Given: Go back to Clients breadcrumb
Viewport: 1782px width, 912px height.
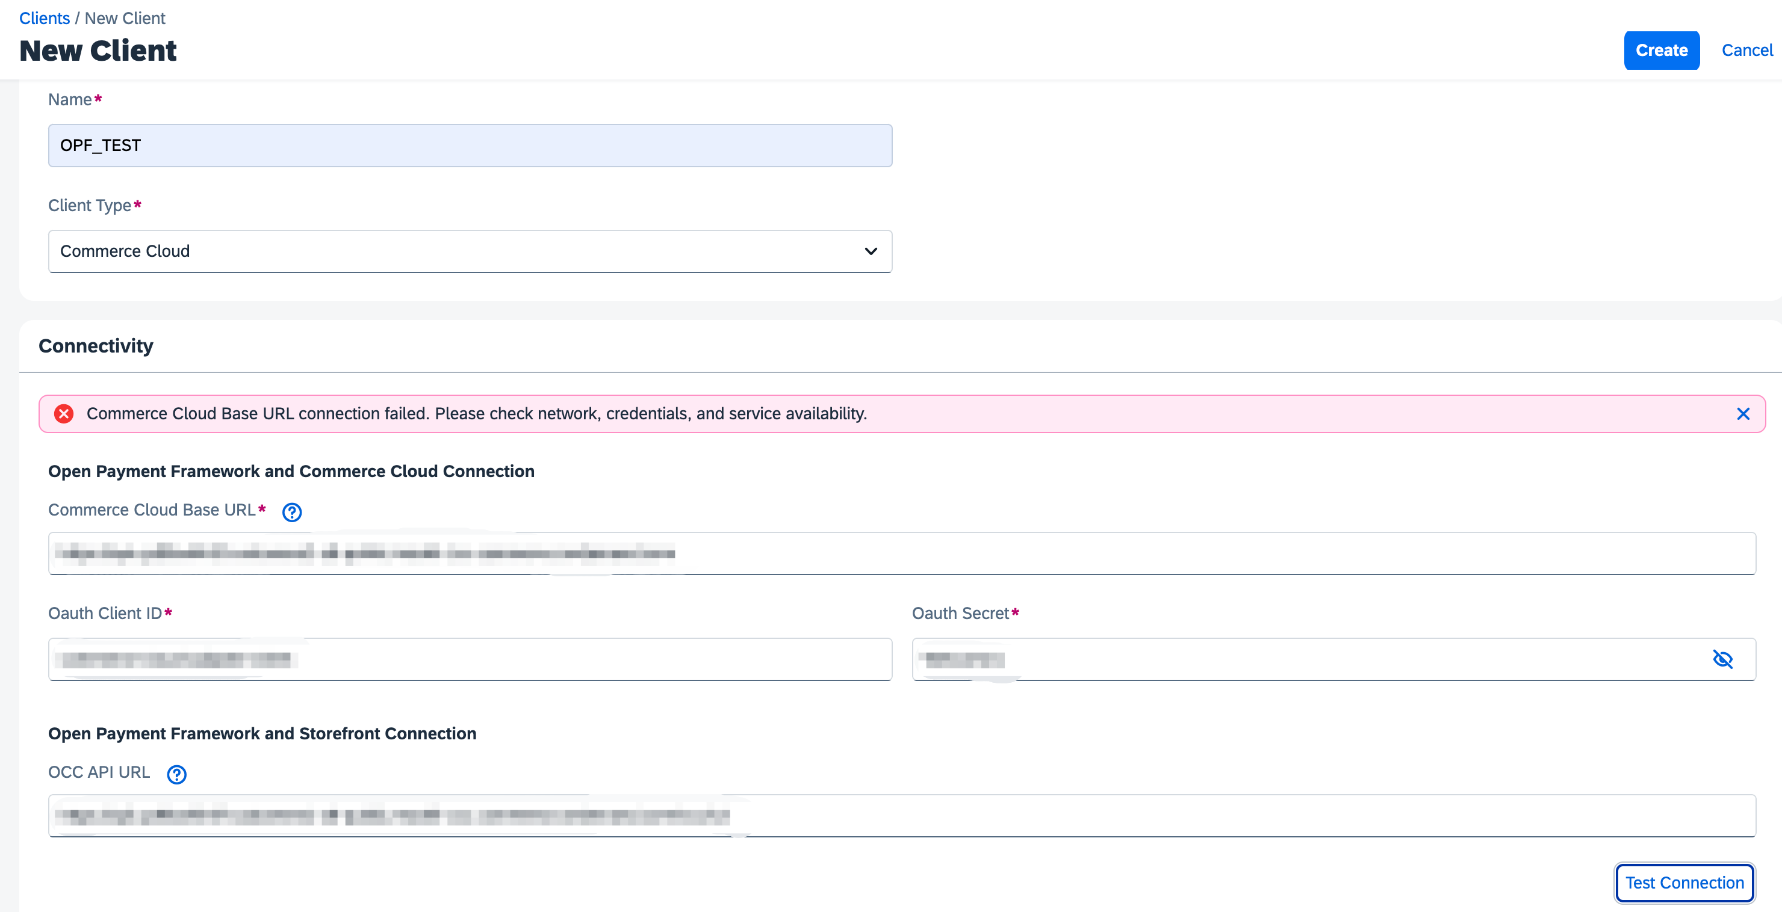Looking at the screenshot, I should (45, 18).
